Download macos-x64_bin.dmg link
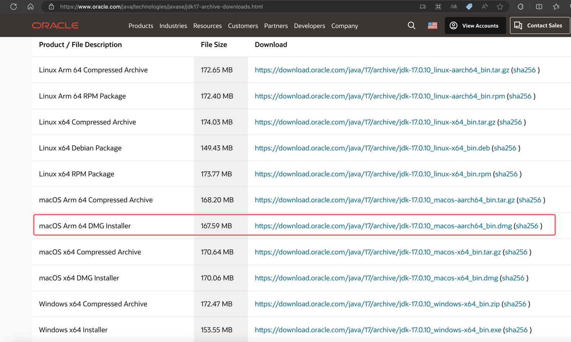 [376, 278]
